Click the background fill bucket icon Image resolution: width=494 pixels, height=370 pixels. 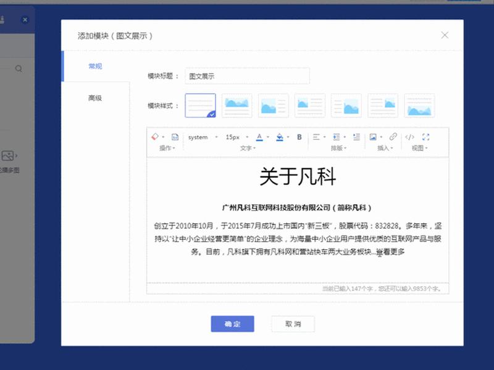(x=280, y=137)
